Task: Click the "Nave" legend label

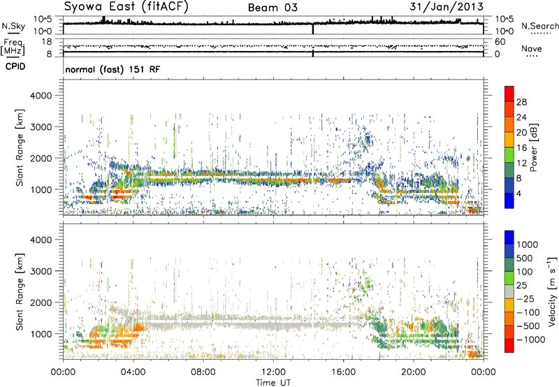Action: tap(532, 48)
